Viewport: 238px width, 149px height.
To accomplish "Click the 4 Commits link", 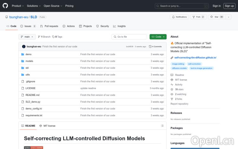I will [155, 46].
